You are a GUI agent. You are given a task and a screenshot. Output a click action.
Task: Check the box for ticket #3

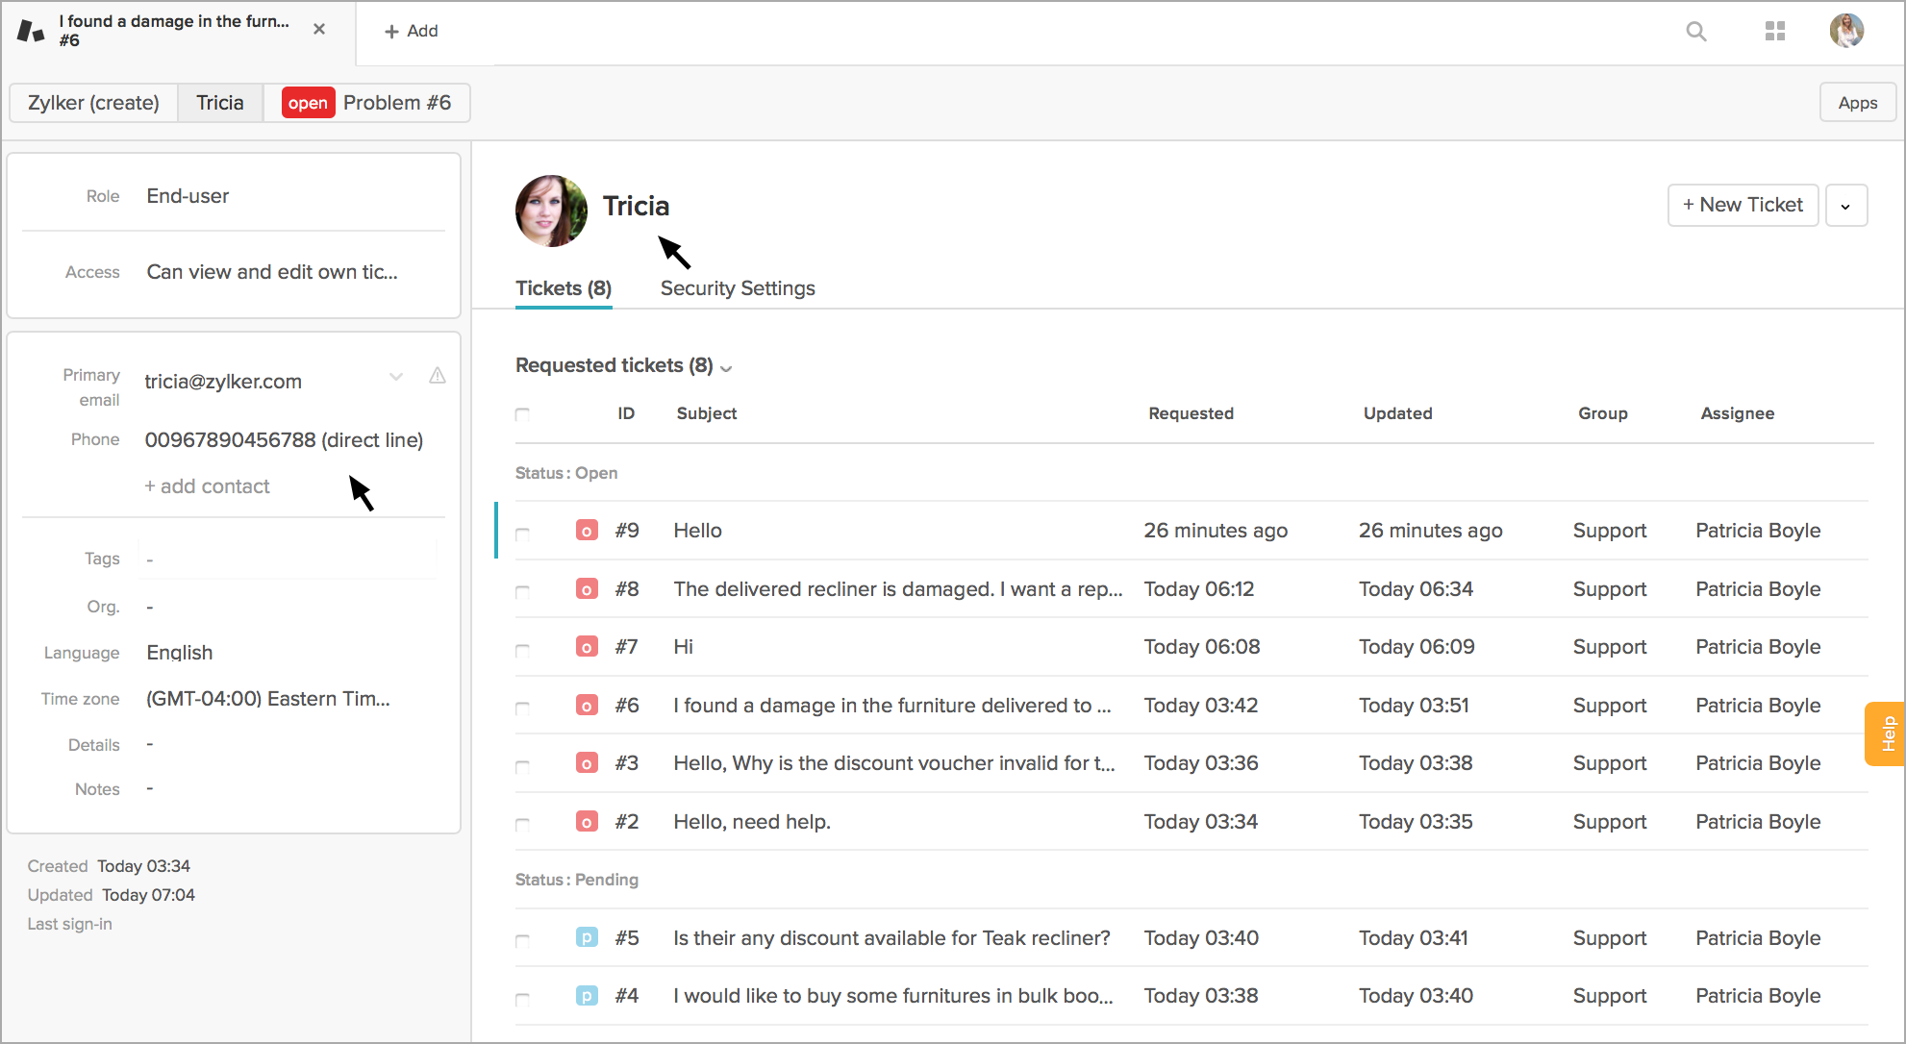pyautogui.click(x=522, y=766)
